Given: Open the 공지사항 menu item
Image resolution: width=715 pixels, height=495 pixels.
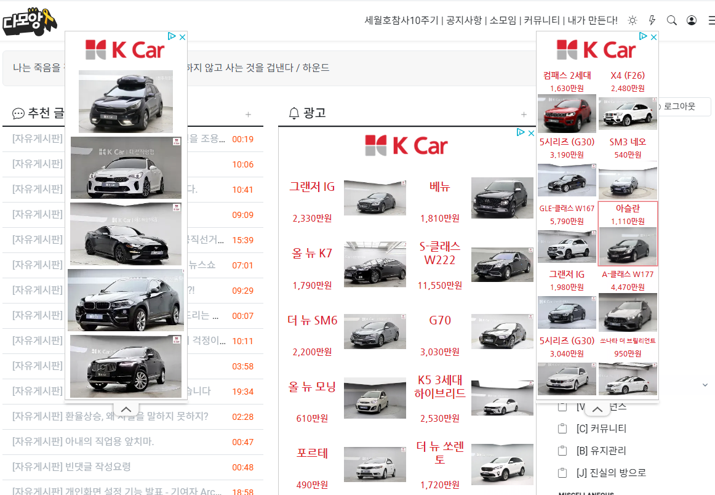Looking at the screenshot, I should pos(464,20).
